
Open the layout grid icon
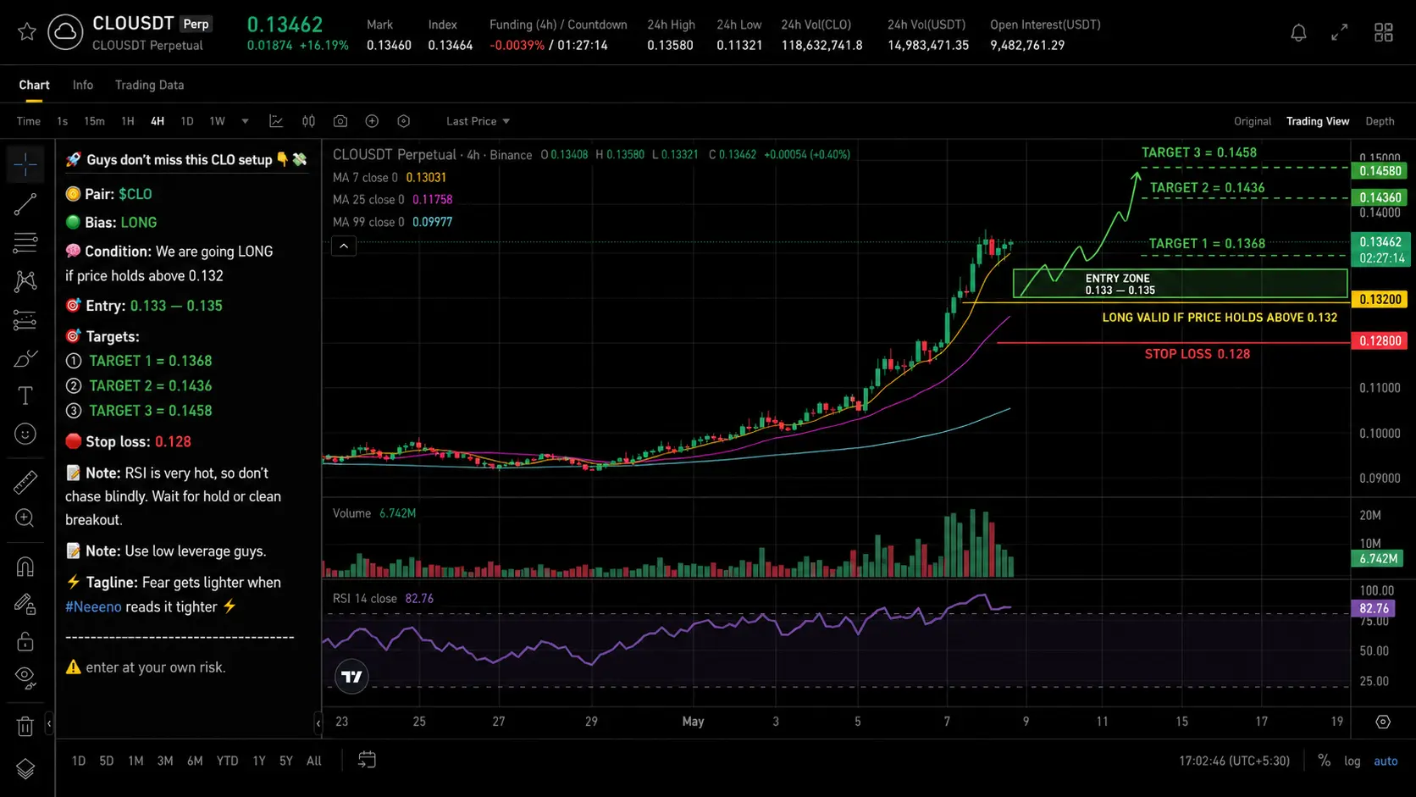[1383, 32]
